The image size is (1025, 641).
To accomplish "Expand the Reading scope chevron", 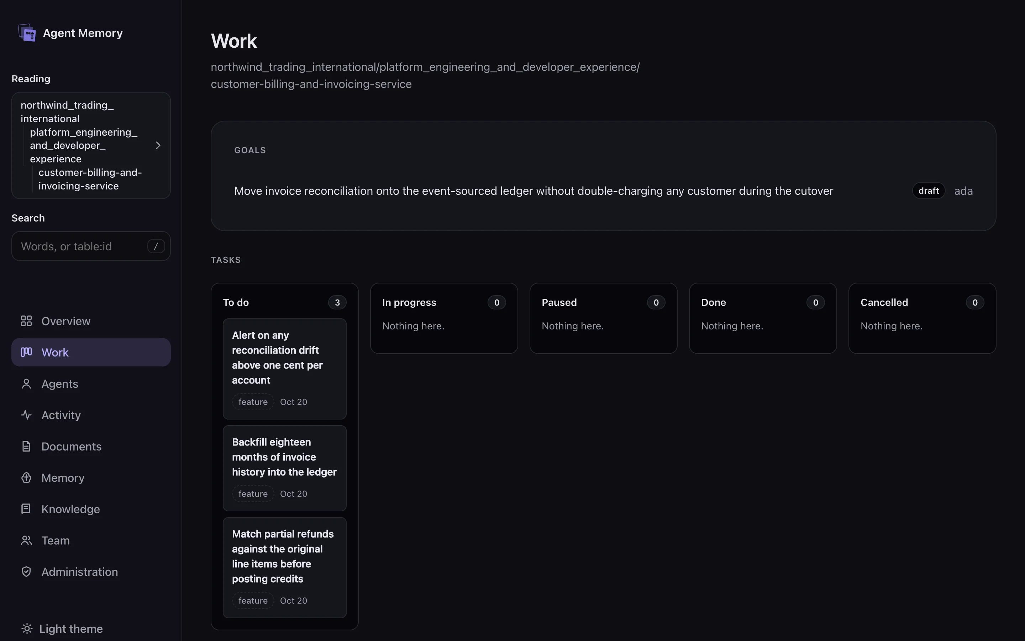I will 158,145.
